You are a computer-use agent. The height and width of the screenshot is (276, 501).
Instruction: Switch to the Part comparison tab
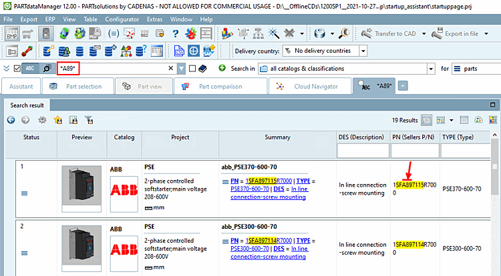click(x=219, y=87)
